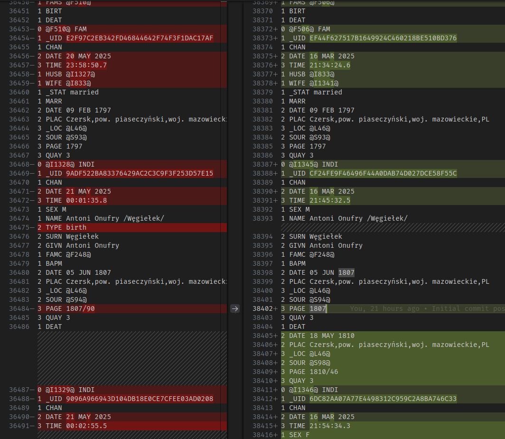
Task: Click line number 38405 in right gutter
Action: 263,336
